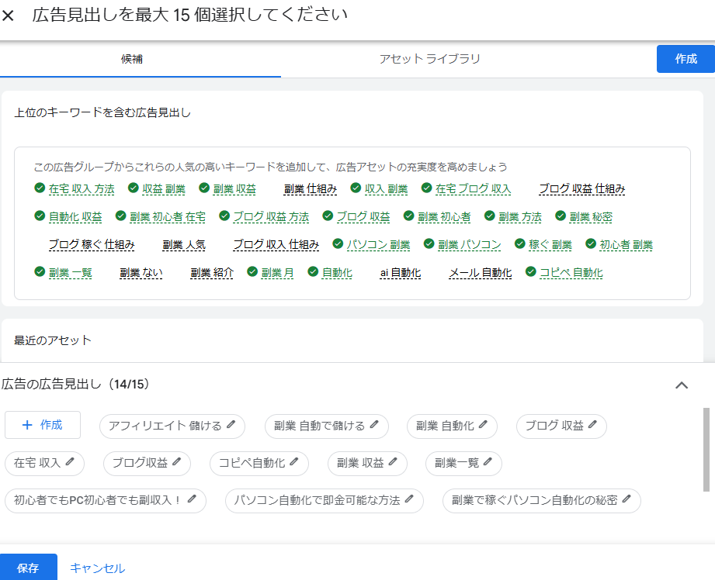
Task: Click the headline list vertical scrollbar
Action: (x=706, y=450)
